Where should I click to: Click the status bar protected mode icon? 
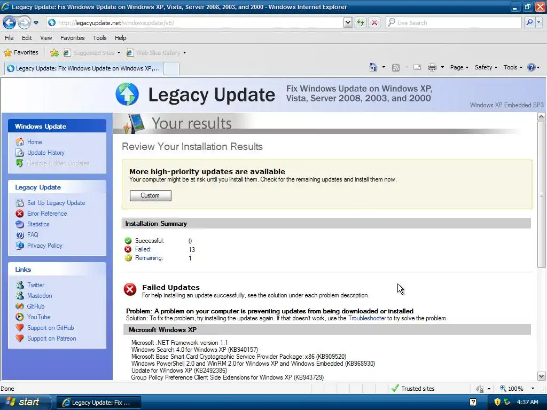click(x=480, y=389)
